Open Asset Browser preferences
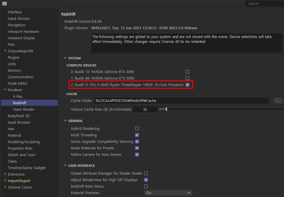Viewport: 284px width, 197px height. click(x=19, y=122)
